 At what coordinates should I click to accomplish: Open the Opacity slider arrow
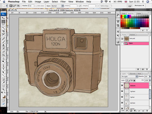click(x=150, y=77)
